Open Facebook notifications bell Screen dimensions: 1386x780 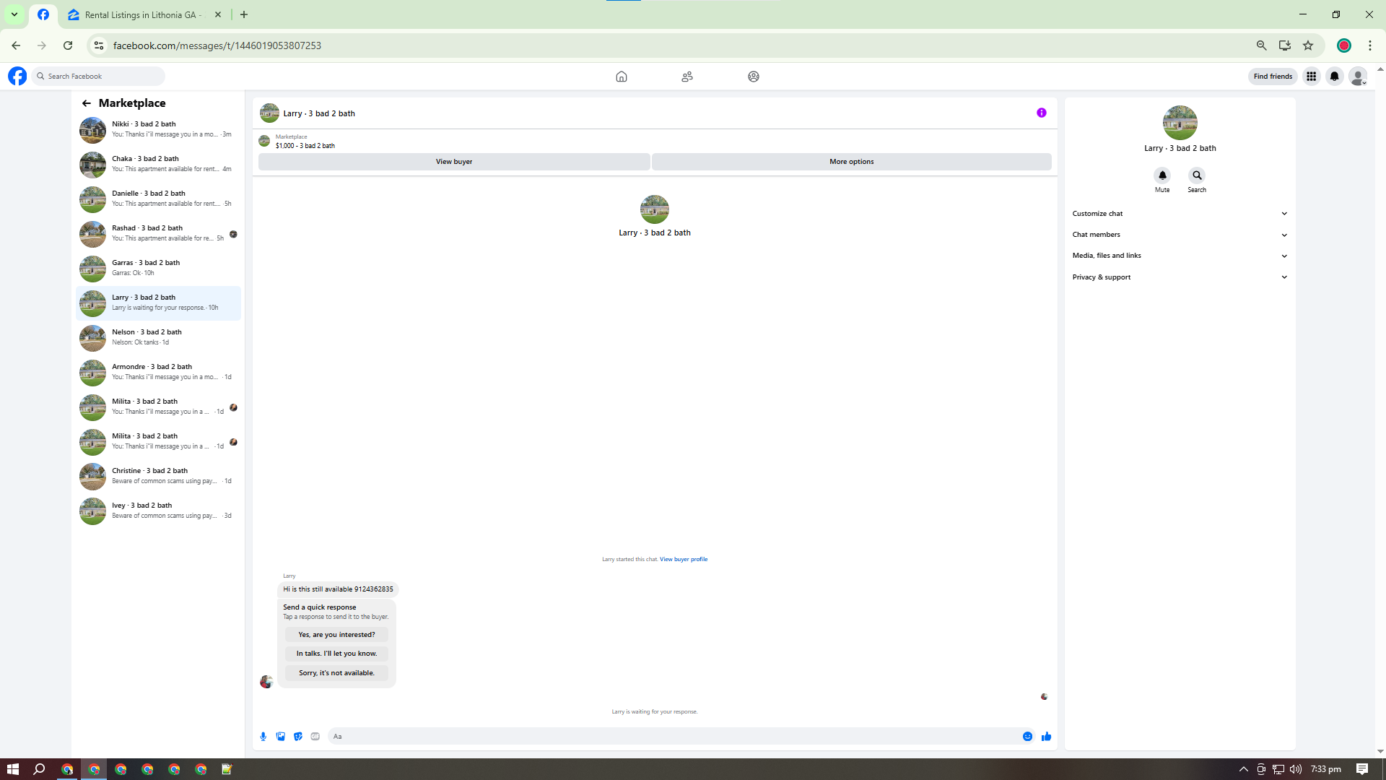(x=1335, y=77)
